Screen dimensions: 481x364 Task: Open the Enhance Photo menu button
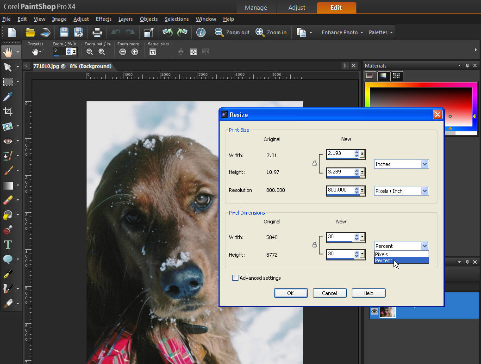pos(341,32)
